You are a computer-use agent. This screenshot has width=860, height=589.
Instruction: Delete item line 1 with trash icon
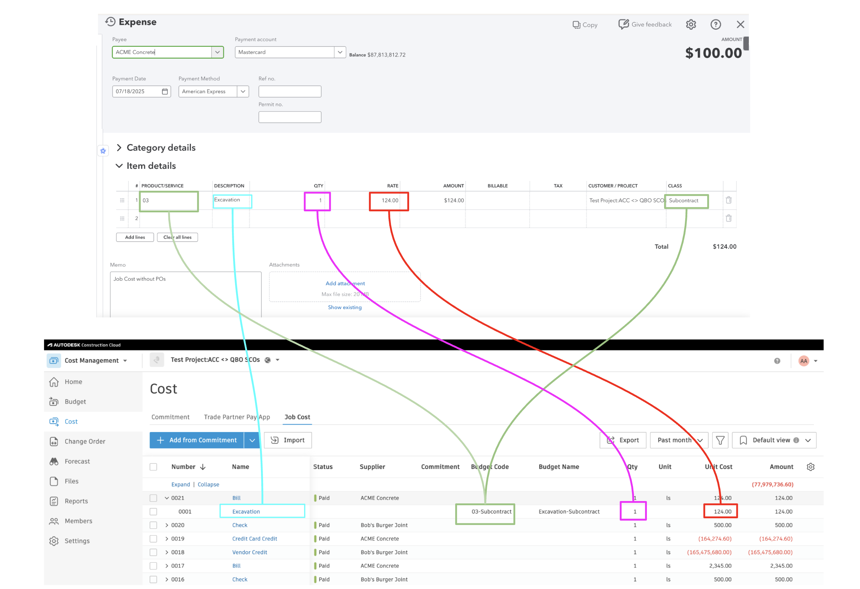point(728,200)
